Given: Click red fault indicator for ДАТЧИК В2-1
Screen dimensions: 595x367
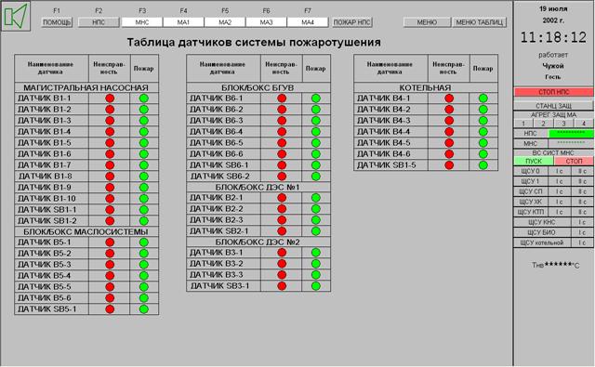Looking at the screenshot, I should (x=282, y=198).
